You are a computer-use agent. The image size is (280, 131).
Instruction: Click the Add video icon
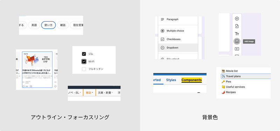pos(237,49)
